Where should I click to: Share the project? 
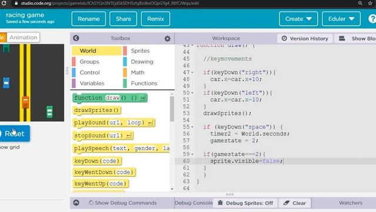click(x=123, y=19)
